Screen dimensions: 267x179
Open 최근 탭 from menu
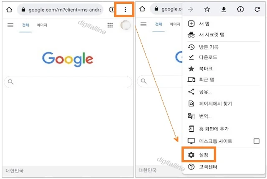(224, 80)
